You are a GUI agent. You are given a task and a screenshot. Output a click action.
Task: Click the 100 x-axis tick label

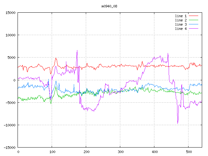point(52,152)
